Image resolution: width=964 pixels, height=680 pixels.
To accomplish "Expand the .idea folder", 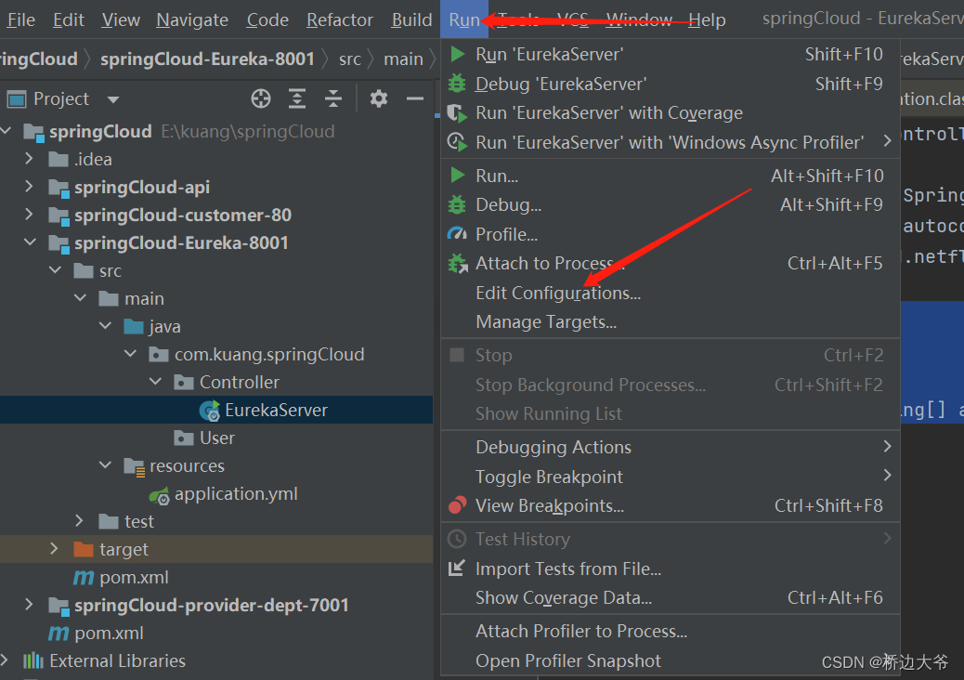I will (x=29, y=159).
